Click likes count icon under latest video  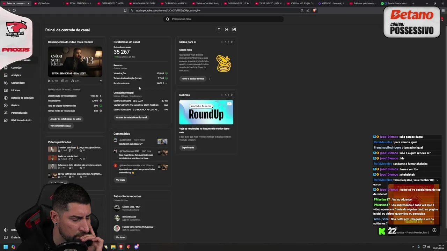coord(73,81)
